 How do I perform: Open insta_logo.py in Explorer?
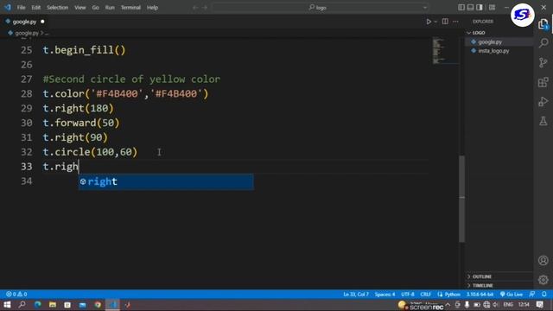(x=499, y=51)
